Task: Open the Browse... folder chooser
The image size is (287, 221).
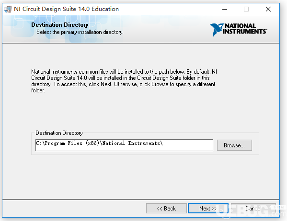Action: [x=234, y=145]
